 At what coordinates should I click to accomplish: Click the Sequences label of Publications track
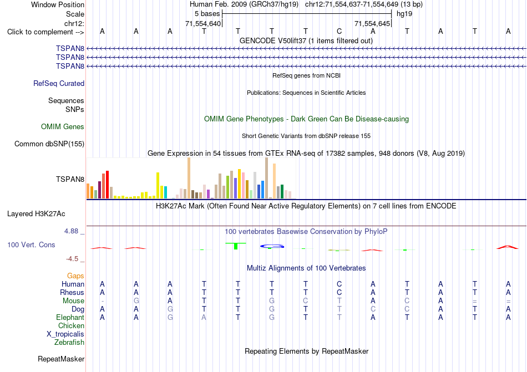(x=66, y=100)
